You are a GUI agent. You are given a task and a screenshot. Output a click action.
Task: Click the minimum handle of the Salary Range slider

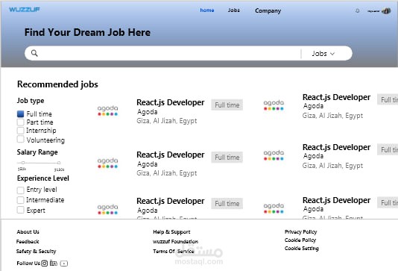click(x=23, y=163)
